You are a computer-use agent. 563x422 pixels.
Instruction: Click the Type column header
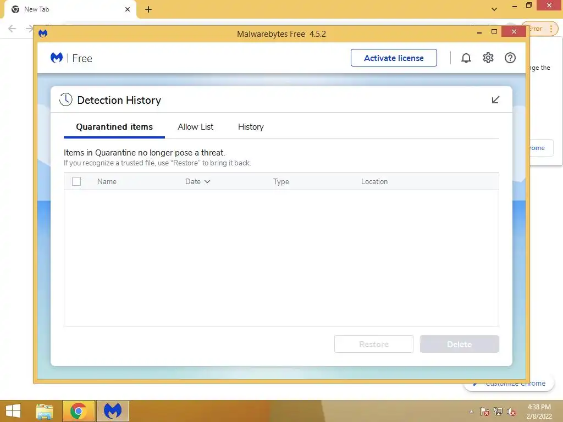pos(281,181)
